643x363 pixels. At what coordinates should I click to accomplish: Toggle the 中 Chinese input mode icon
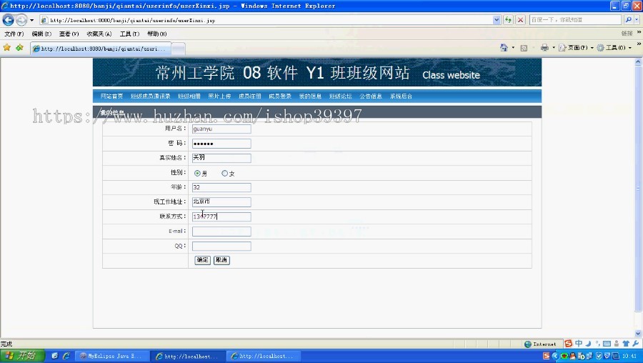coord(579,344)
